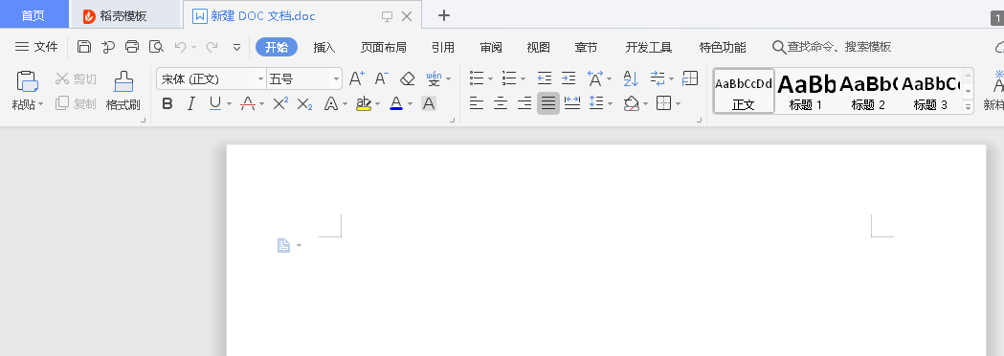Expand the 粘贴 paste options arrow
The image size is (1004, 356).
[40, 104]
